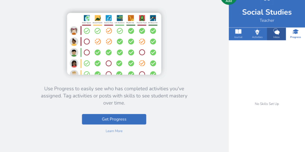Click first student's Outer Space checkmark

point(87,31)
